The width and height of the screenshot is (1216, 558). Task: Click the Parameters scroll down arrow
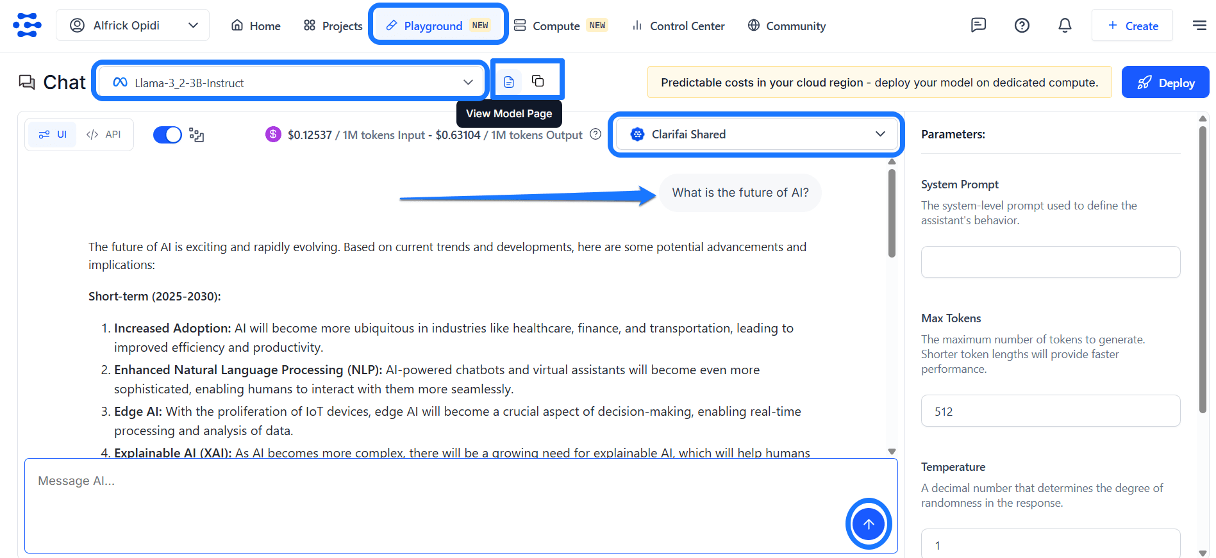pos(1203,553)
